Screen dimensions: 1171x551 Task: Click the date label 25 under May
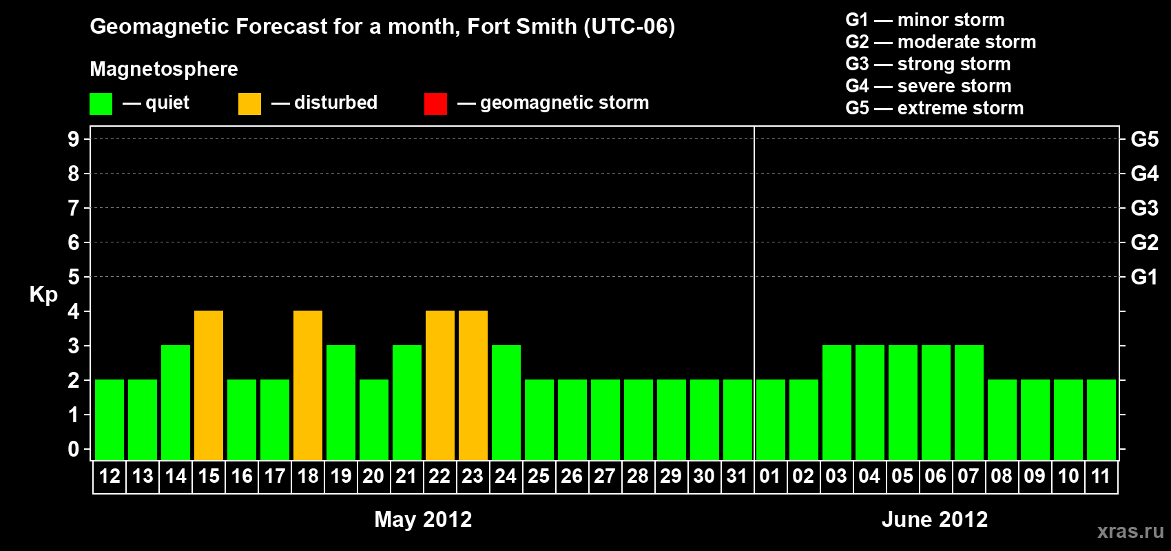coord(539,477)
